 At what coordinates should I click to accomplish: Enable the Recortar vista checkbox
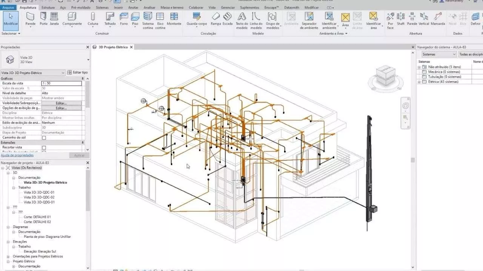point(44,148)
